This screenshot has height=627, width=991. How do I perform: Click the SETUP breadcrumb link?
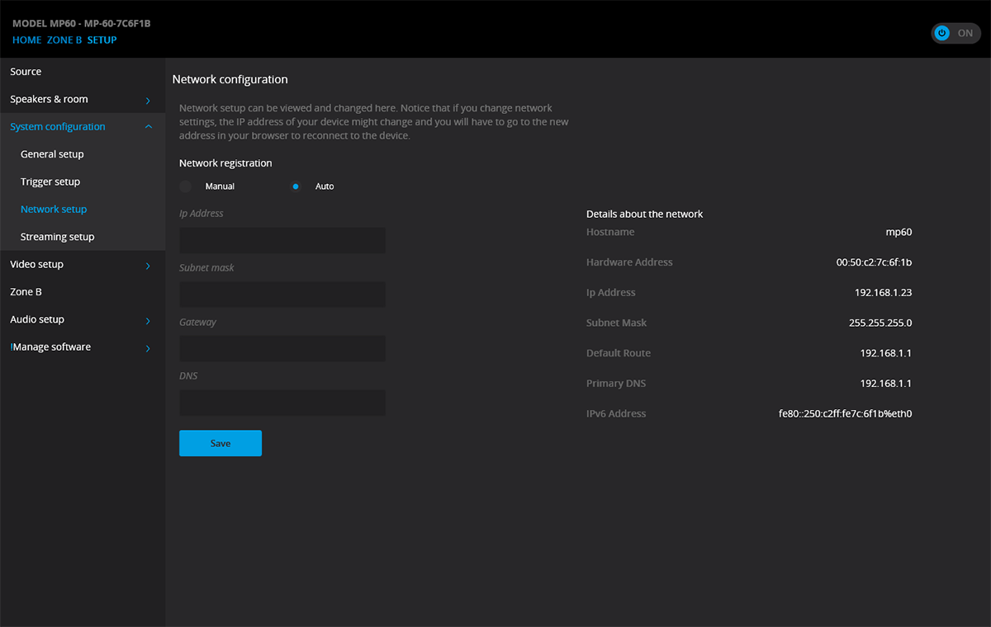click(x=102, y=40)
